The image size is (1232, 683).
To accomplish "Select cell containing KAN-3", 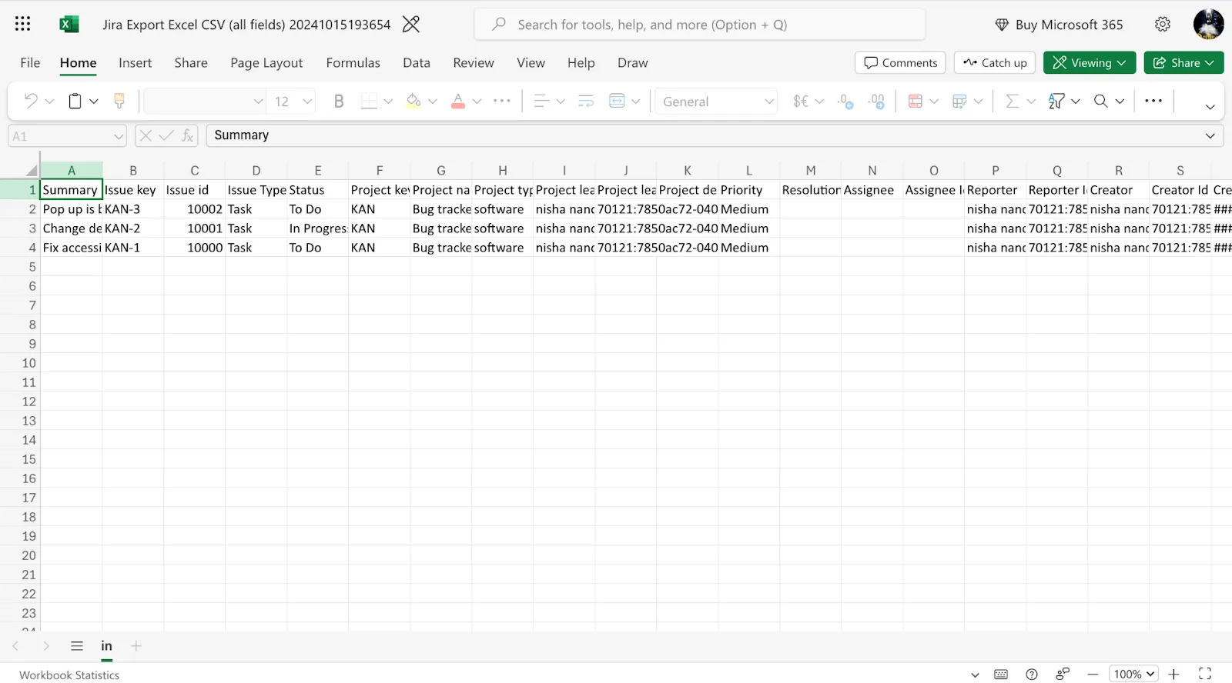I will click(x=133, y=209).
